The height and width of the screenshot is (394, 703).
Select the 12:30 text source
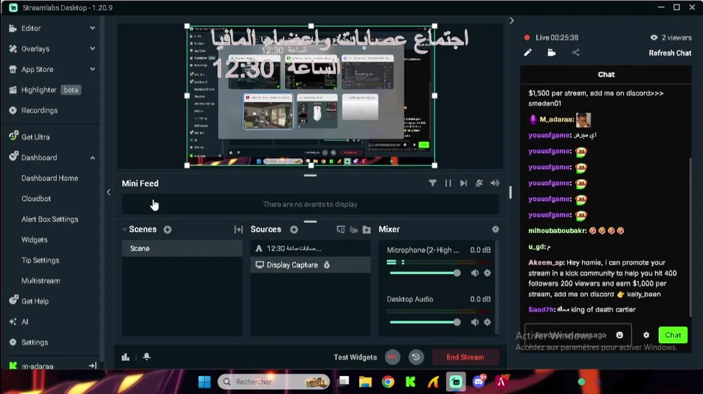click(x=310, y=248)
